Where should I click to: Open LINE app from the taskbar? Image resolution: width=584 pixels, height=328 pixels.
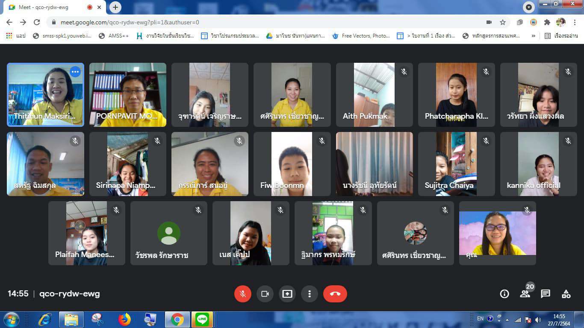pos(202,319)
